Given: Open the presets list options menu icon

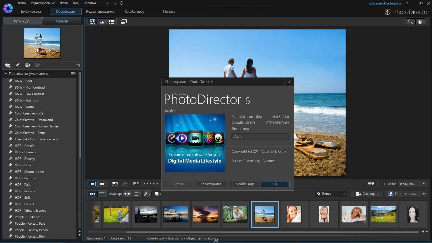Looking at the screenshot, I should point(73,73).
